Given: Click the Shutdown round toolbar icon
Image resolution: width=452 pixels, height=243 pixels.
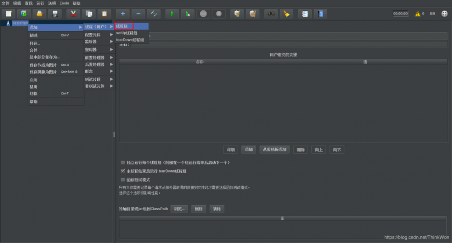Looking at the screenshot, I should click(219, 14).
